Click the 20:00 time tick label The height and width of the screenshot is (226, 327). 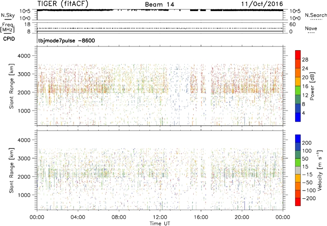[242, 217]
